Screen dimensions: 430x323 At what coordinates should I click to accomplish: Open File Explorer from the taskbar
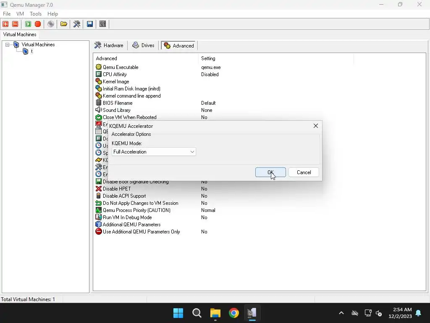pyautogui.click(x=215, y=313)
